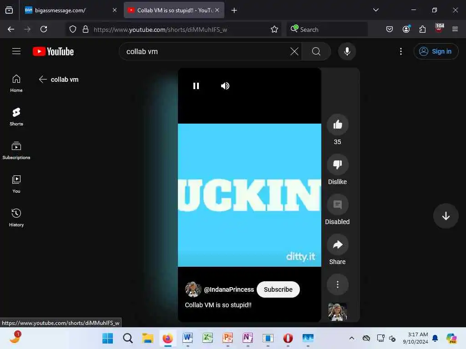
Task: Open the extension with 104 badge
Action: click(x=439, y=28)
